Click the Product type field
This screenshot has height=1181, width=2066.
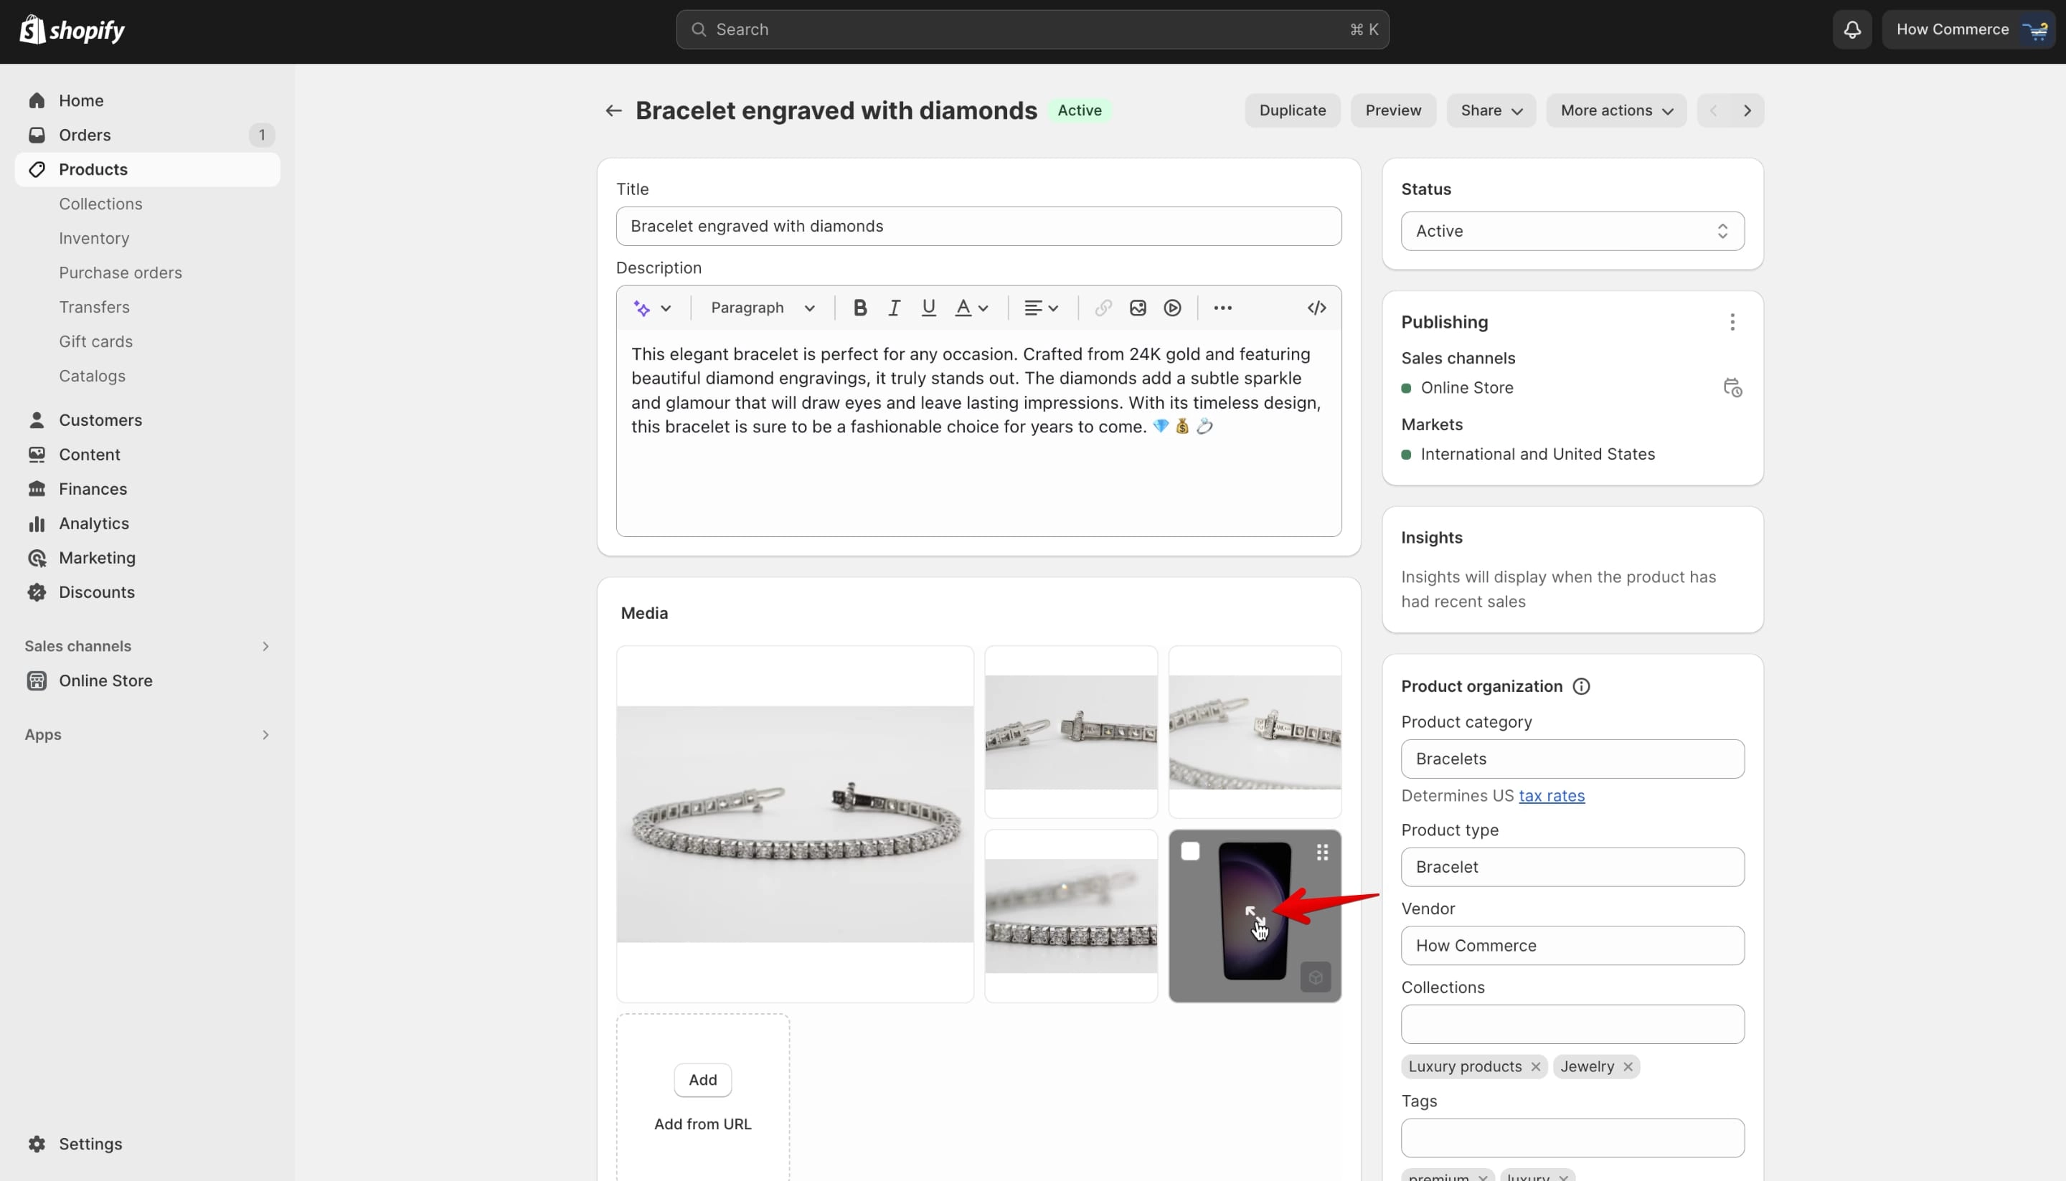tap(1572, 867)
